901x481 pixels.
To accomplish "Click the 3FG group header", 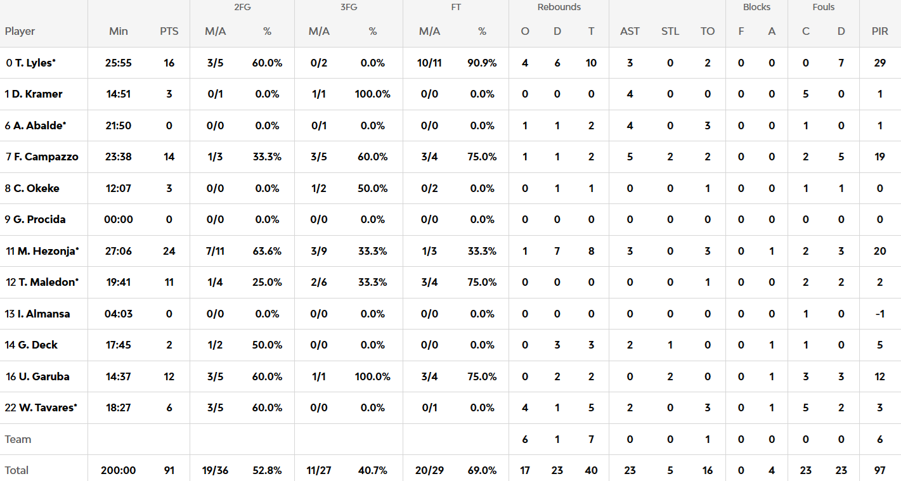I will click(349, 8).
